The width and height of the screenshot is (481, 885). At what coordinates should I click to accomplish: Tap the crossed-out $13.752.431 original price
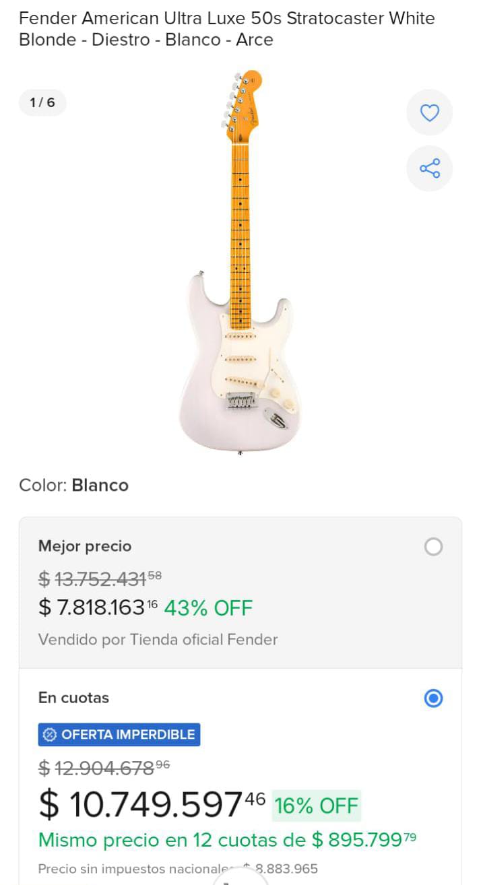(x=100, y=579)
